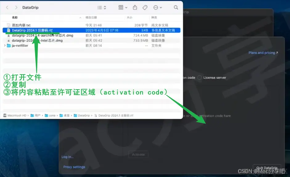This screenshot has width=290, height=177.
Task: Open Plans and pricing link
Action: (x=263, y=53)
